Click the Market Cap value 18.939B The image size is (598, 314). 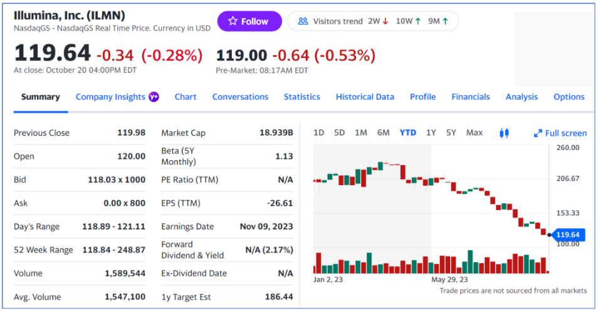[276, 133]
